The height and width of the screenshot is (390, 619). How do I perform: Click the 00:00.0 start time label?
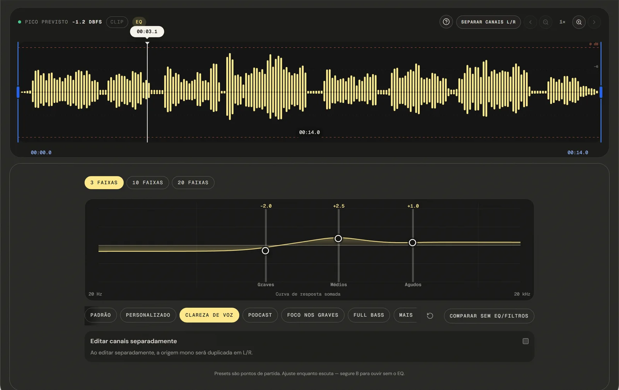[x=41, y=153]
